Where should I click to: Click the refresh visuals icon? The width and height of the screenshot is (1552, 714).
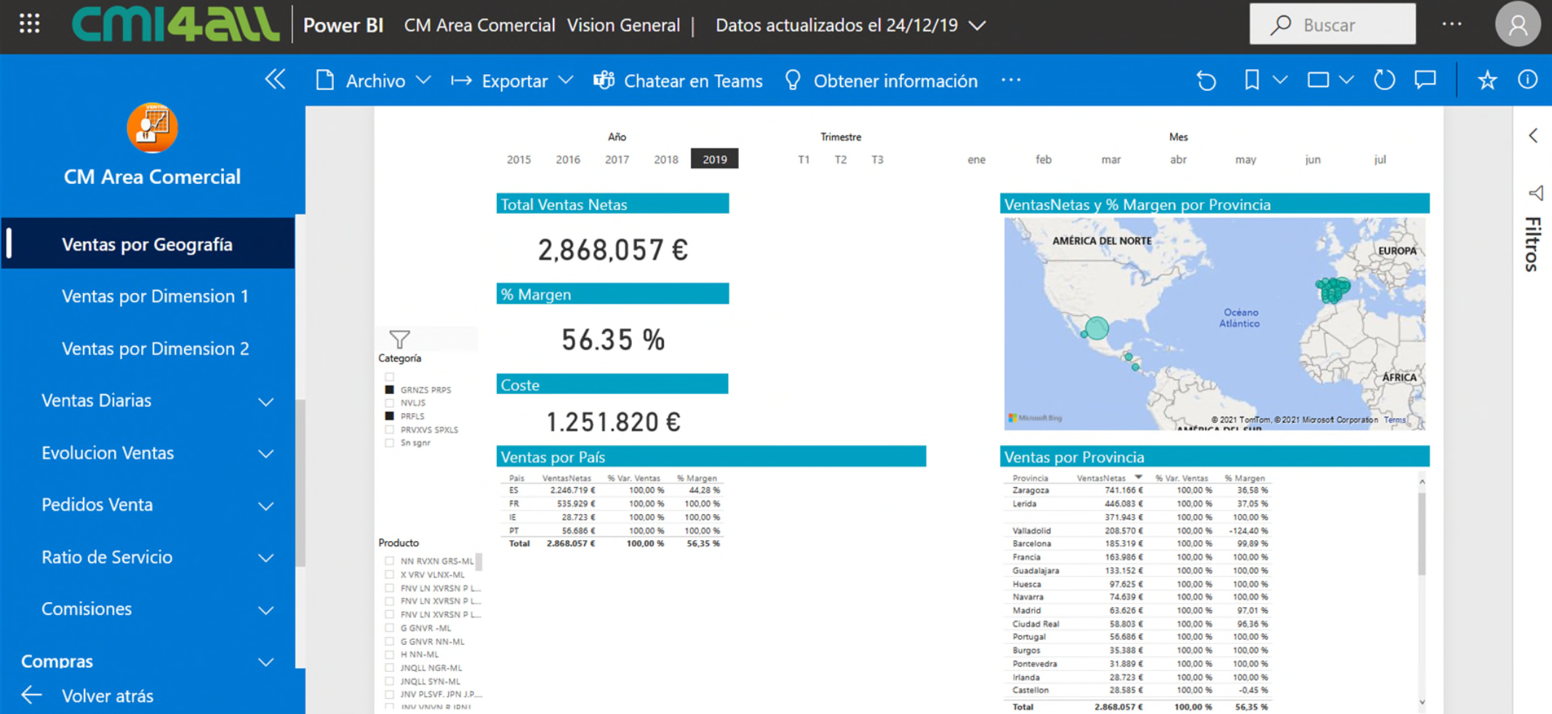point(1384,80)
